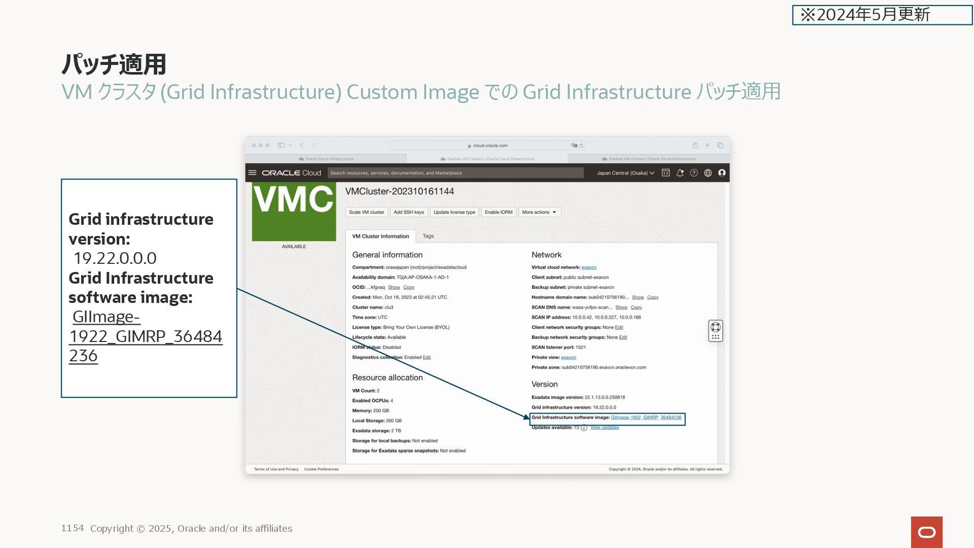The image size is (974, 548).
Task: Open the notifications bell icon
Action: click(x=680, y=173)
